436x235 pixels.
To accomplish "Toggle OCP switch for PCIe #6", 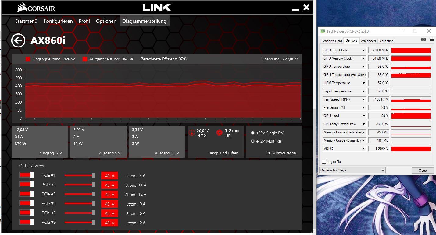I will [x=27, y=222].
